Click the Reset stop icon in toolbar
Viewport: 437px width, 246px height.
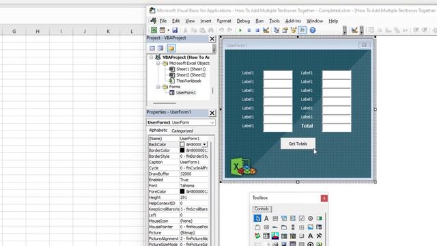tap(257, 30)
